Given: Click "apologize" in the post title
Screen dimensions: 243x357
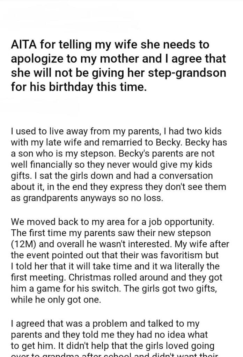Looking at the screenshot, I should click(x=37, y=58).
